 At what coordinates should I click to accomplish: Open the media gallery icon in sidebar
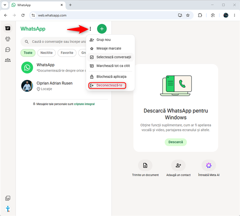(8, 198)
